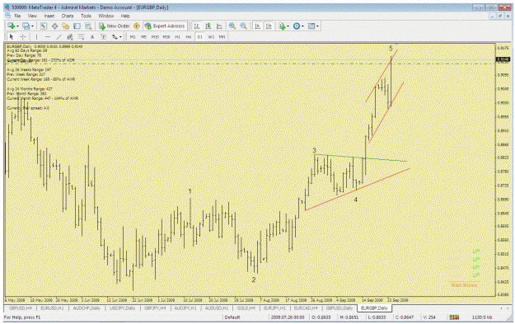Click the New Chart toolbar icon
This screenshot has height=324, width=515.
12,26
